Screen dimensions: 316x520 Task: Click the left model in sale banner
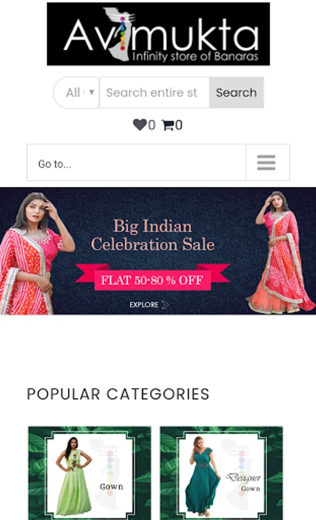[33, 254]
